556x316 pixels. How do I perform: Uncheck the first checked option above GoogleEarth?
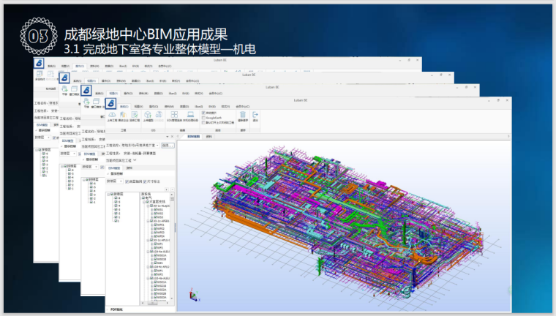203,113
